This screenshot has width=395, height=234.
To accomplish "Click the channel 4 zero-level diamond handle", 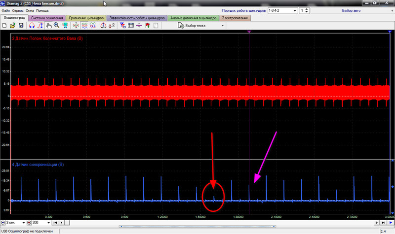I will [12, 201].
